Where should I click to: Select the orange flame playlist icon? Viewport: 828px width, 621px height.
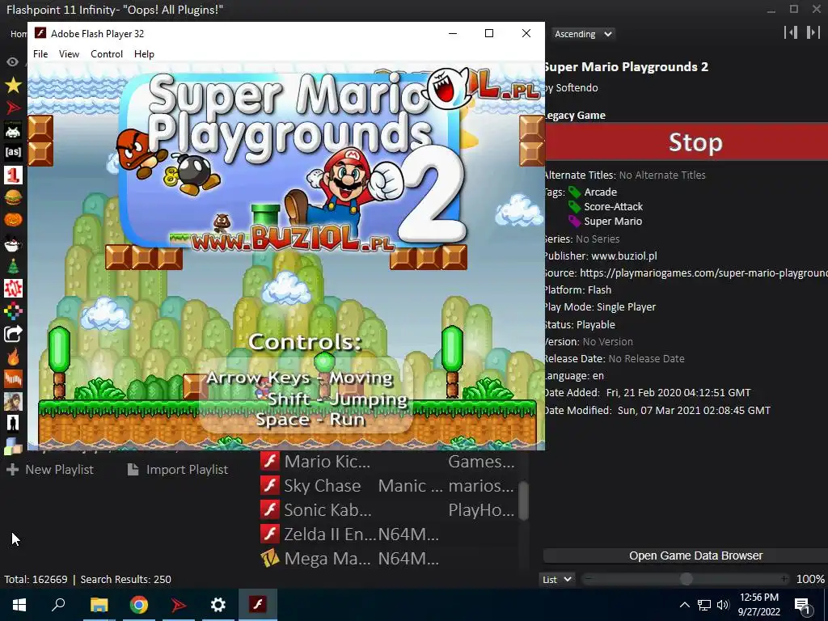[x=13, y=357]
